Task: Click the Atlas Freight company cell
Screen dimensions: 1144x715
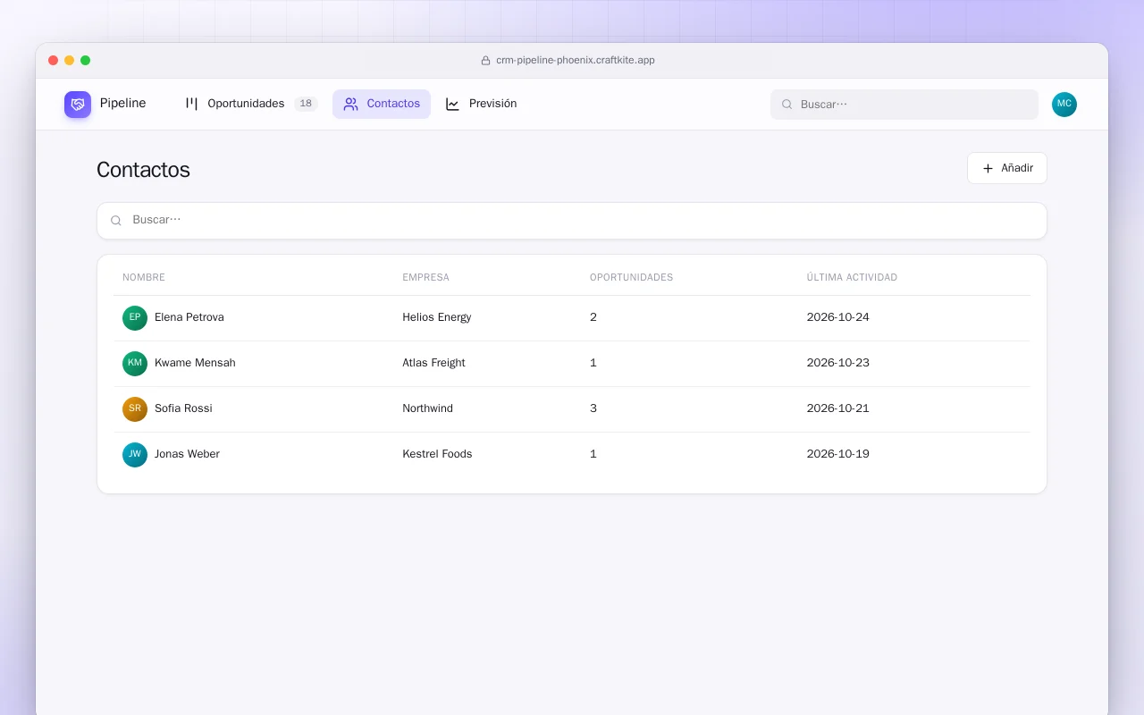Action: pyautogui.click(x=433, y=363)
